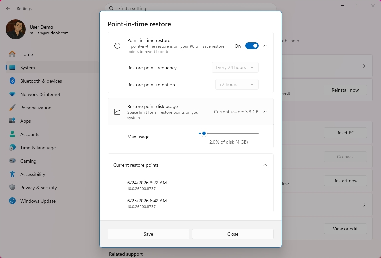This screenshot has height=258, width=381.
Task: Click the Network & internet wifi icon
Action: tap(12, 94)
